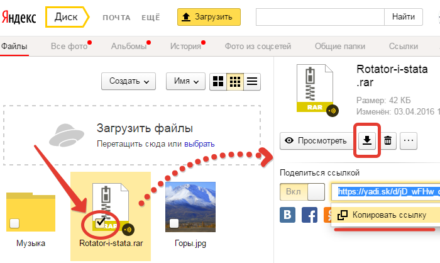Tick the Горы.jpg checkbox

pyautogui.click(x=174, y=223)
